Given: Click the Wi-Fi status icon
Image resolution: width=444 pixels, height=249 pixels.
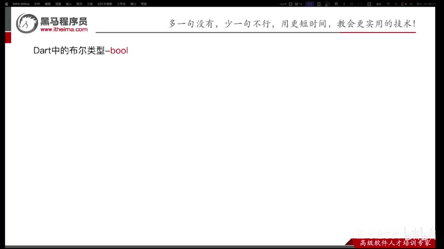Looking at the screenshot, I should pyautogui.click(x=388, y=4).
